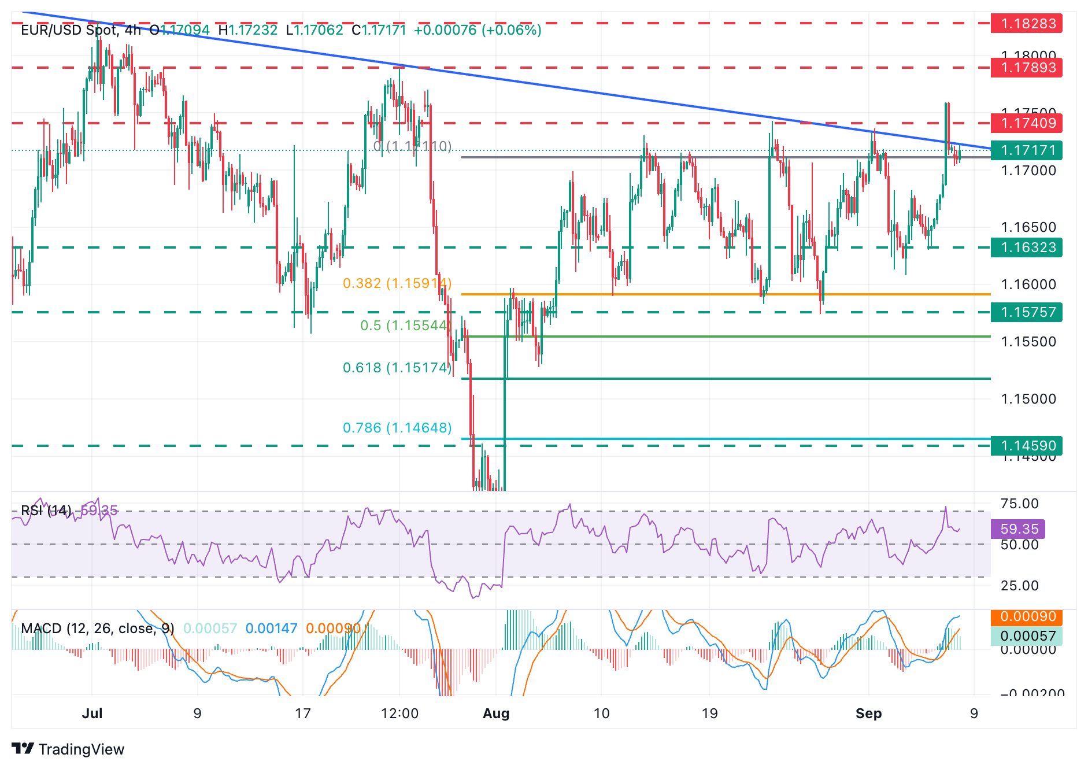This screenshot has width=1088, height=769.
Task: Select the green MACD histogram tag 0.00057
Action: point(1026,636)
